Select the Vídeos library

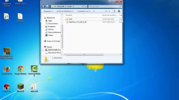tap(51, 35)
